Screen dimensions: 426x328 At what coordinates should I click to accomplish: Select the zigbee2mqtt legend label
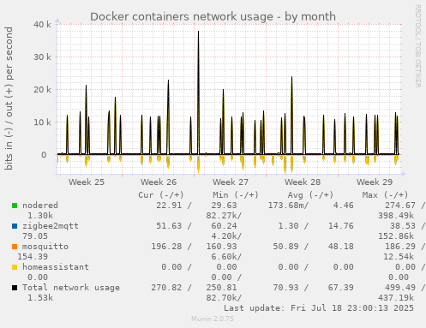tap(51, 226)
